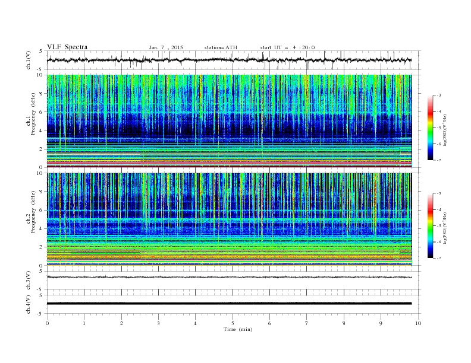The height and width of the screenshot is (363, 471).
Task: Click the "3" tick on the time axis
Action: click(158, 323)
